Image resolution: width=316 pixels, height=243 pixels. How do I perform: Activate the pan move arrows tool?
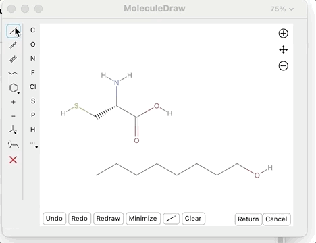coord(284,50)
